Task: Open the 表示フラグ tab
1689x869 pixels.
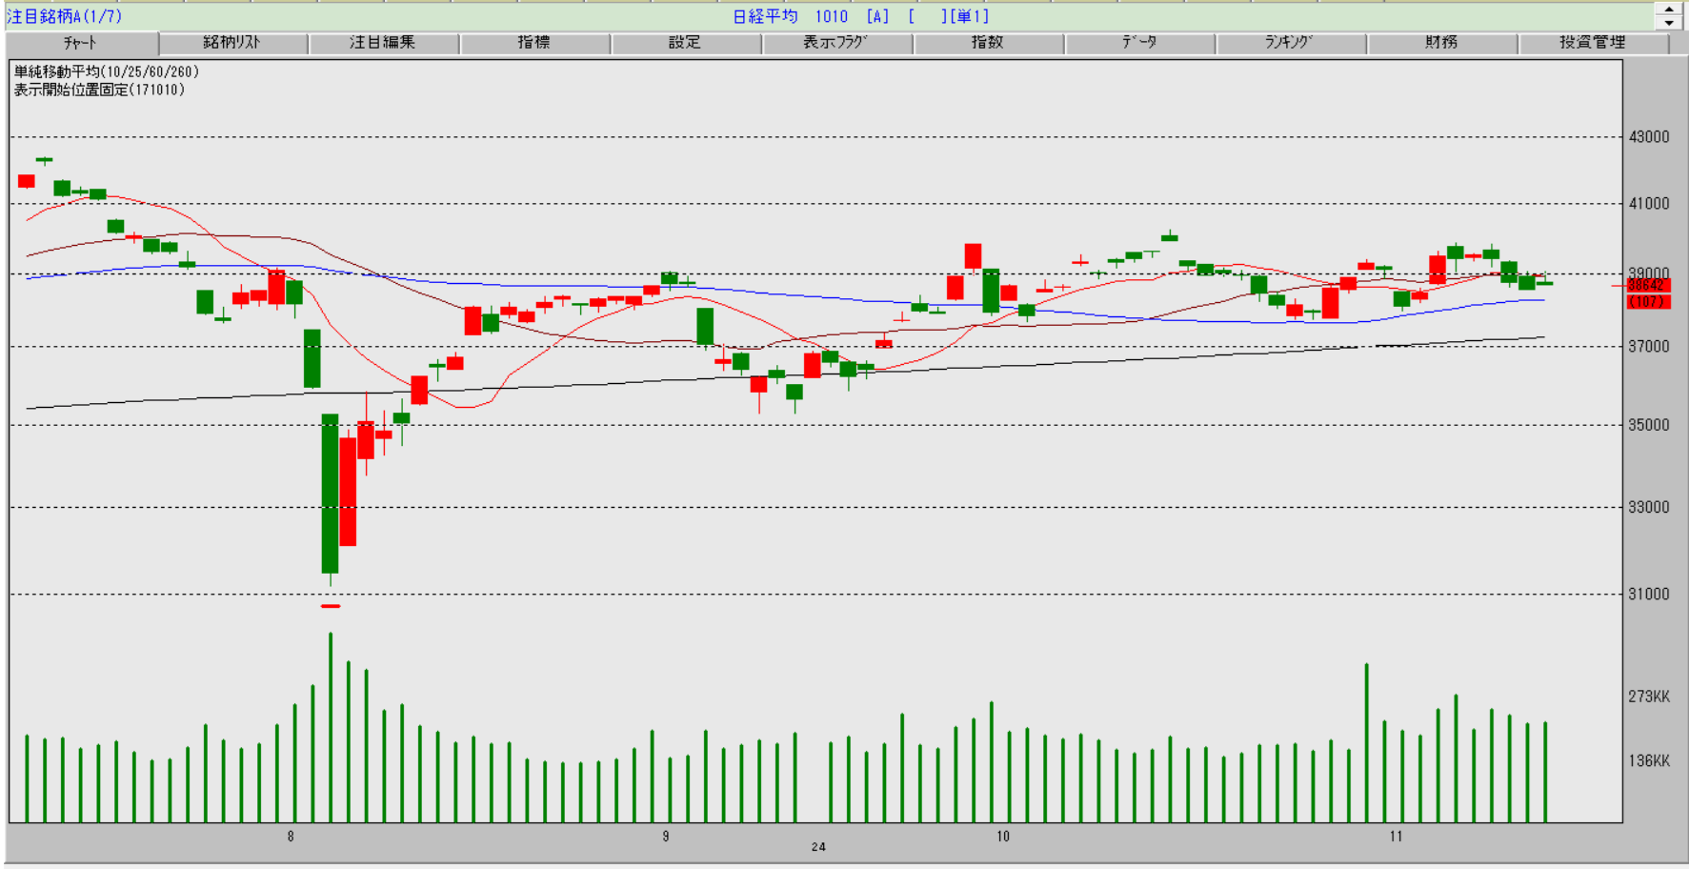Action: (836, 43)
